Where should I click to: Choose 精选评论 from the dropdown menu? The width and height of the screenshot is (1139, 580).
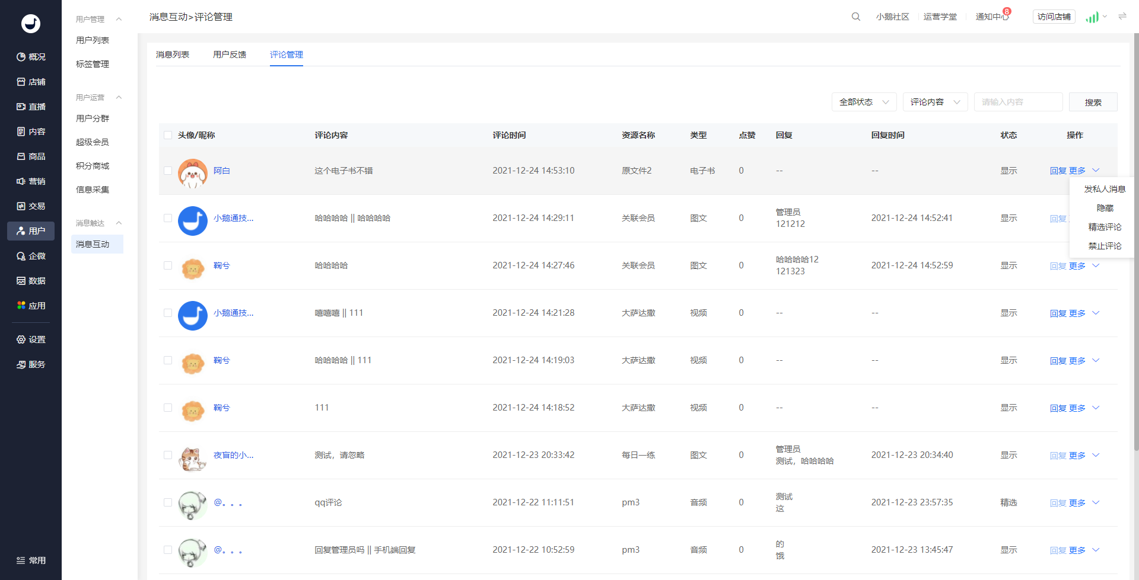tap(1105, 227)
